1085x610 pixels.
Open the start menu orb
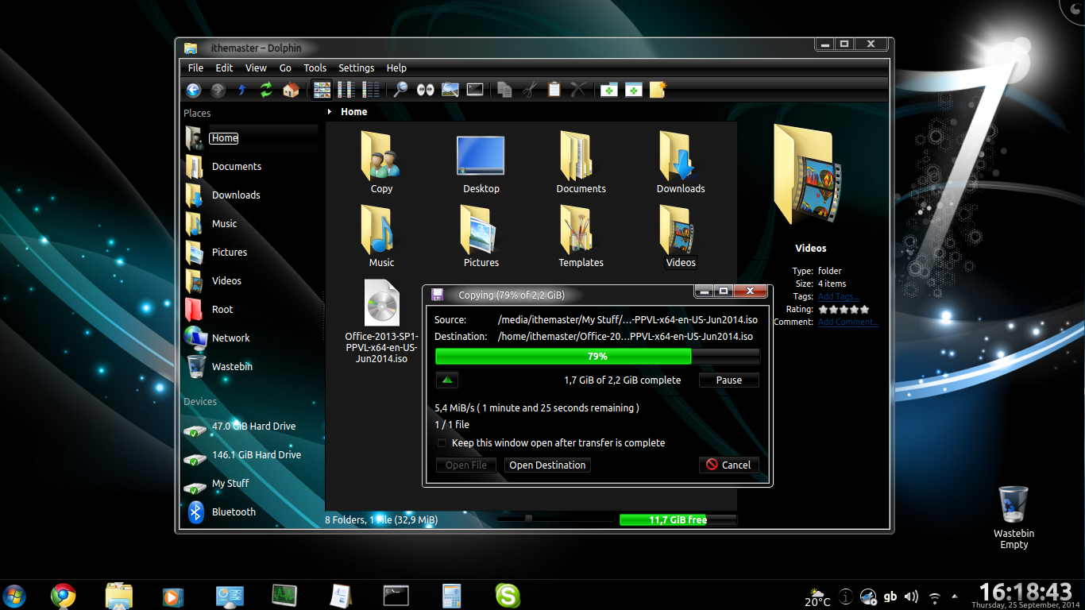14,596
